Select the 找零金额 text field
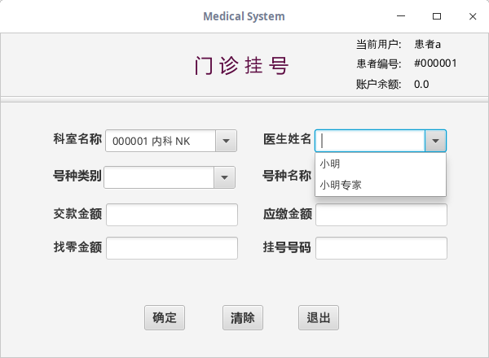This screenshot has width=489, height=358. tap(172, 248)
